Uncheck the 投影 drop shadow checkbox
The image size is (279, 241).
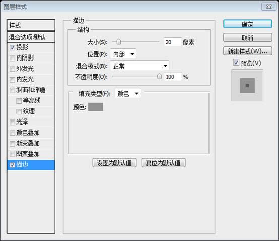(12, 47)
